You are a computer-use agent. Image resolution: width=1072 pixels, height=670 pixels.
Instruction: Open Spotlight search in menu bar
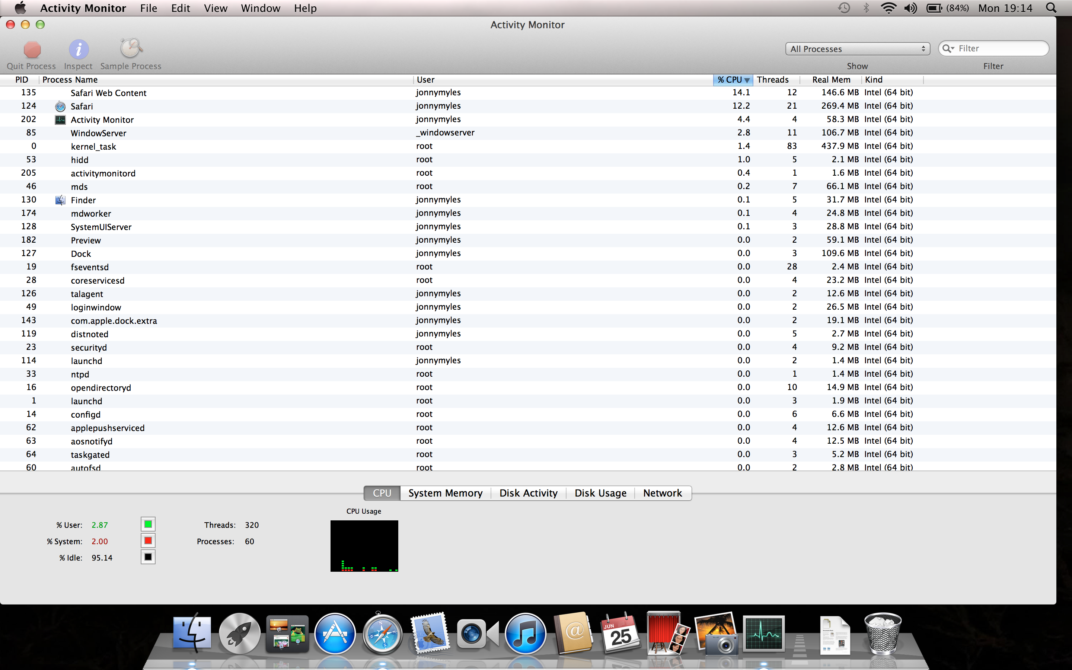1051,8
